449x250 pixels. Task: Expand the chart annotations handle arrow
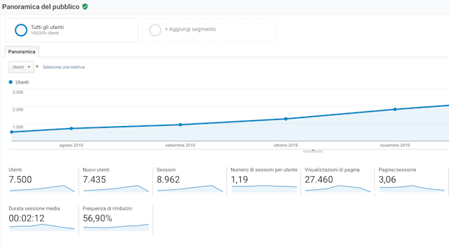pyautogui.click(x=313, y=150)
